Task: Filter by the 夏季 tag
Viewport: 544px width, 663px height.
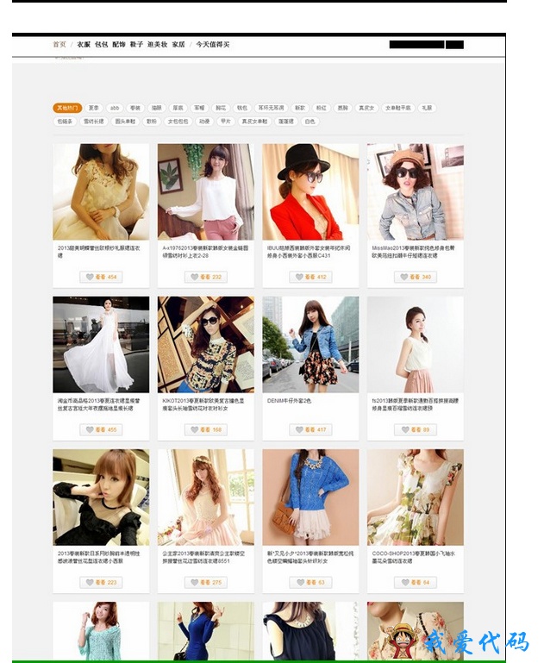Action: click(x=93, y=108)
